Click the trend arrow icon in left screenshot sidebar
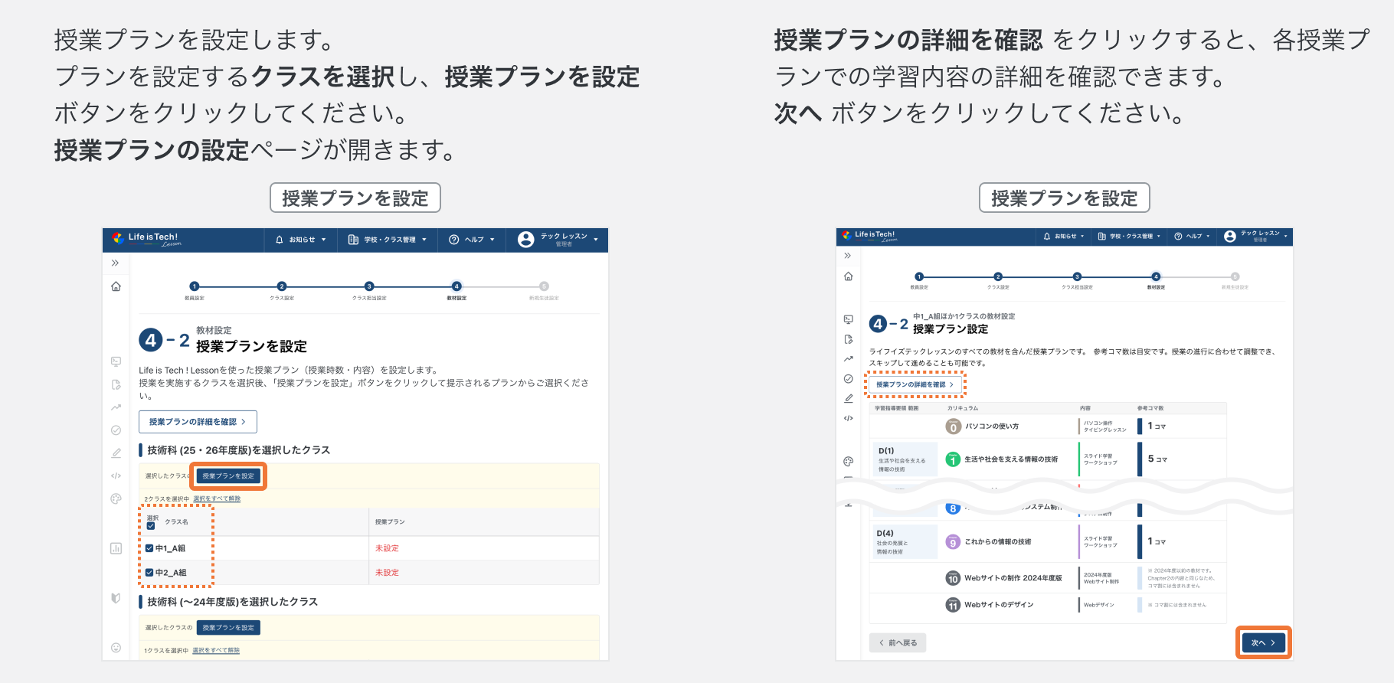1394x683 pixels. tap(116, 407)
